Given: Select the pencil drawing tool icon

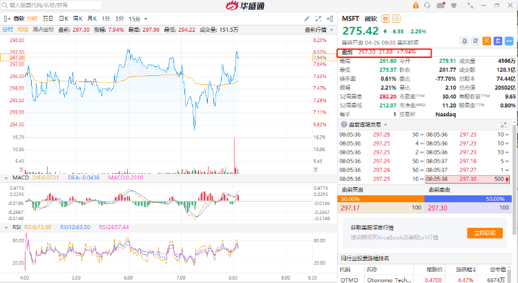Looking at the screenshot, I should tap(307, 19).
